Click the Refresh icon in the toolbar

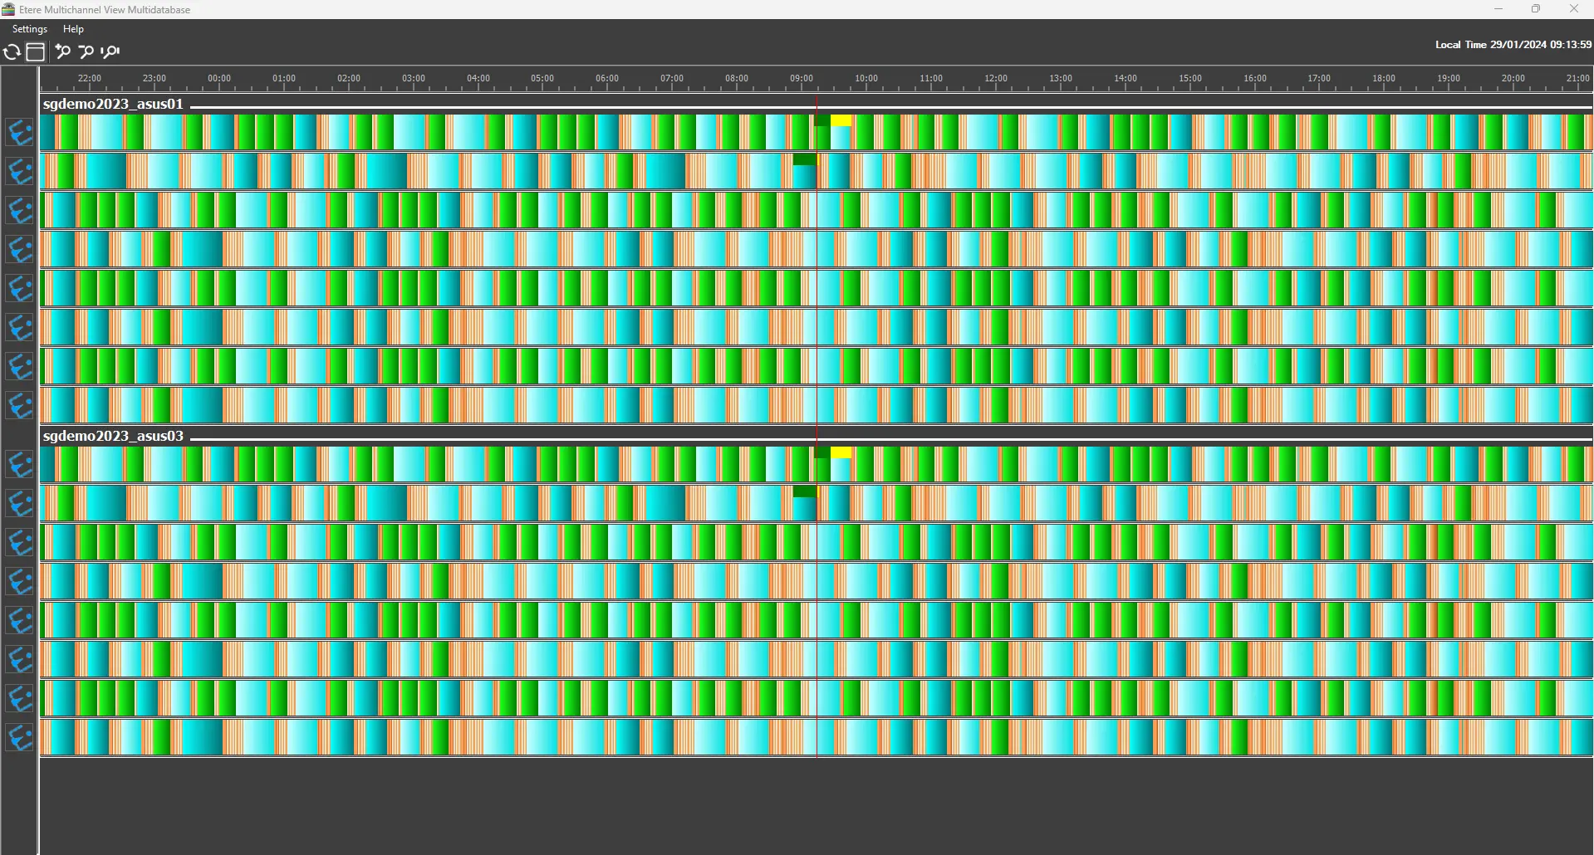pos(12,52)
